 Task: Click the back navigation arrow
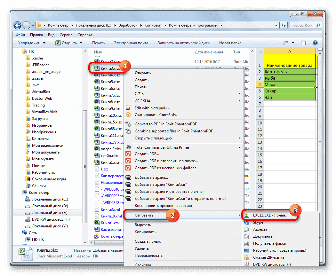coord(17,25)
